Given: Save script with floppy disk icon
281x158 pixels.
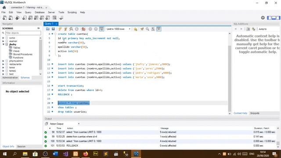Looking at the screenshot, I should point(53,29).
